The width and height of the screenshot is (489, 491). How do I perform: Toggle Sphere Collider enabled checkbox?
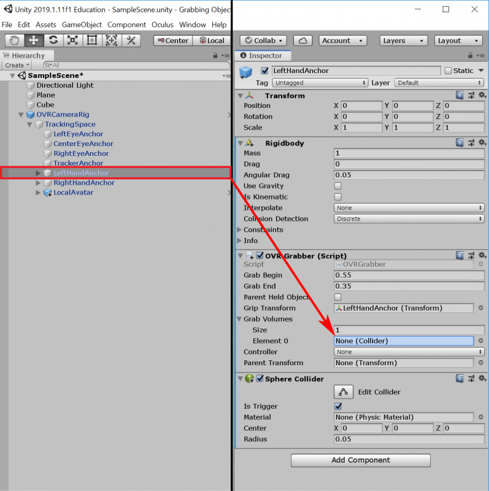tap(260, 378)
